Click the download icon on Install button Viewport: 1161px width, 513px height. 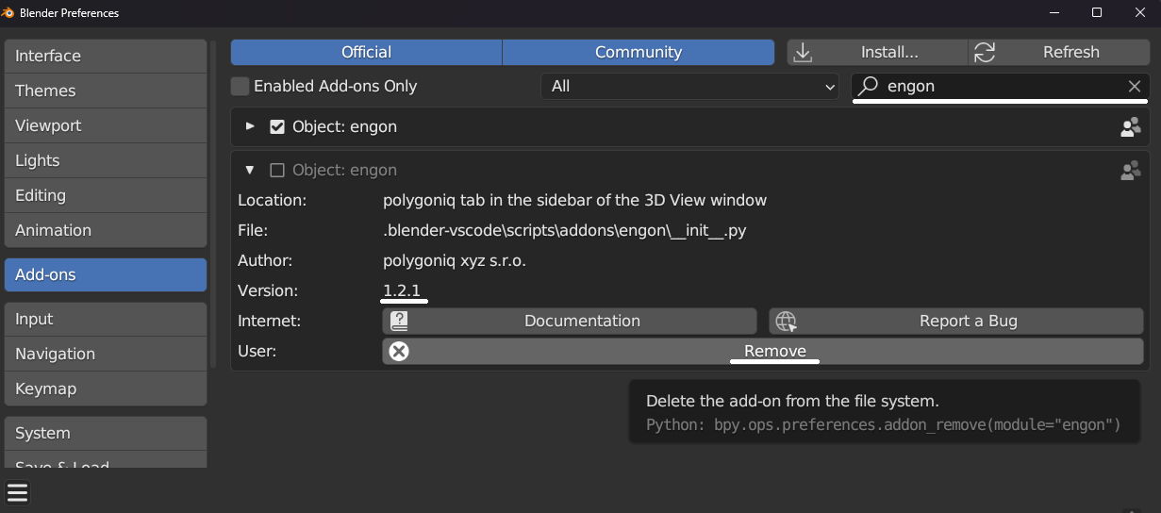[x=804, y=53]
